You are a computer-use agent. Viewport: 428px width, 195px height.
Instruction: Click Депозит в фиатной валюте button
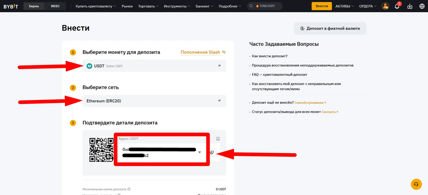pyautogui.click(x=330, y=28)
